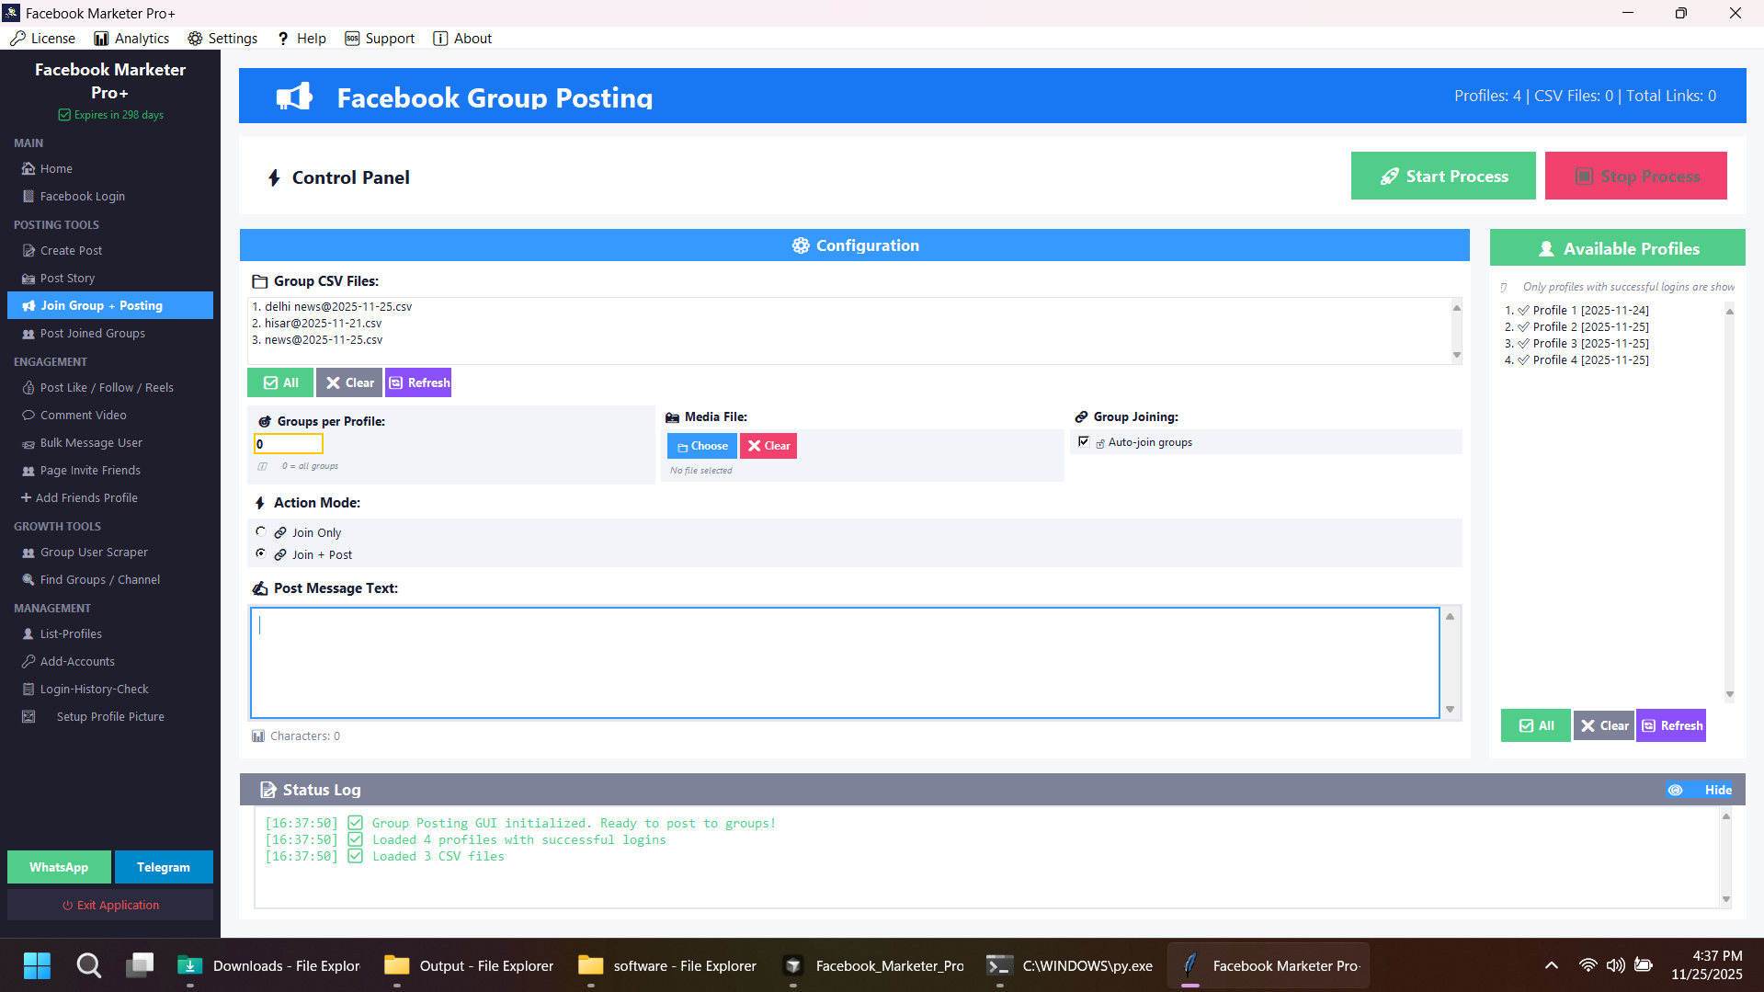Select all Available Profiles with All button
This screenshot has height=992, width=1764.
tap(1534, 724)
